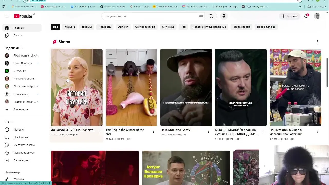This screenshot has height=185, width=329.
Task: Expand the Подписки section
Action: pos(14,48)
